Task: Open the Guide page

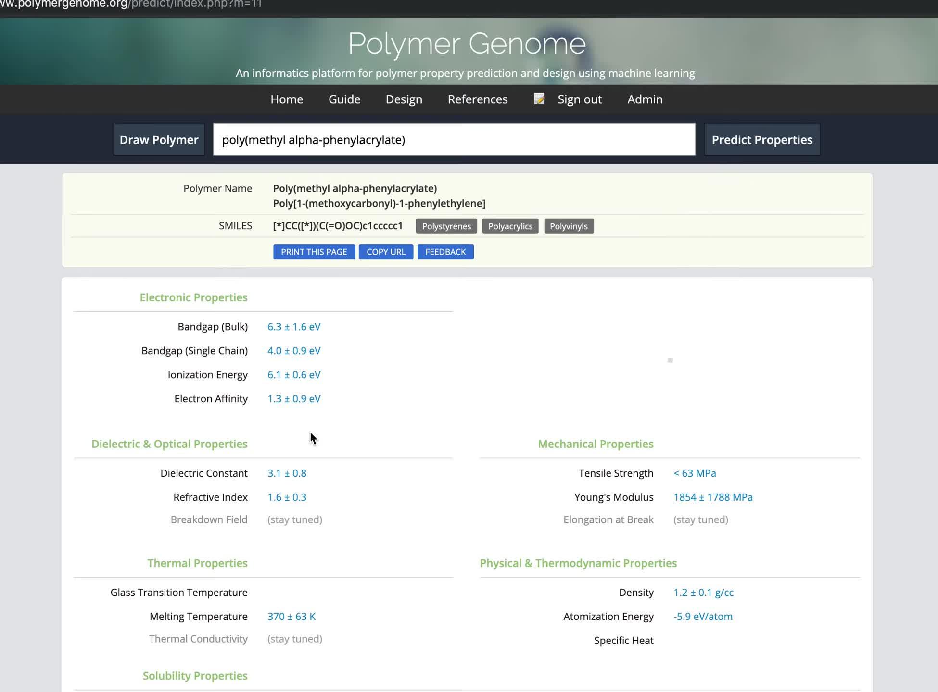Action: point(344,99)
